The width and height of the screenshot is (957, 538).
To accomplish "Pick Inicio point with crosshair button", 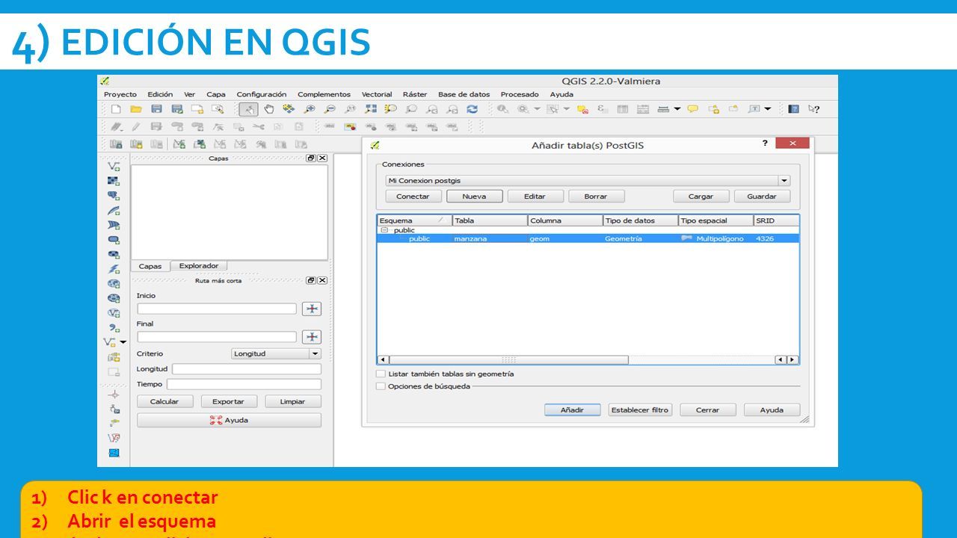I will pos(312,309).
